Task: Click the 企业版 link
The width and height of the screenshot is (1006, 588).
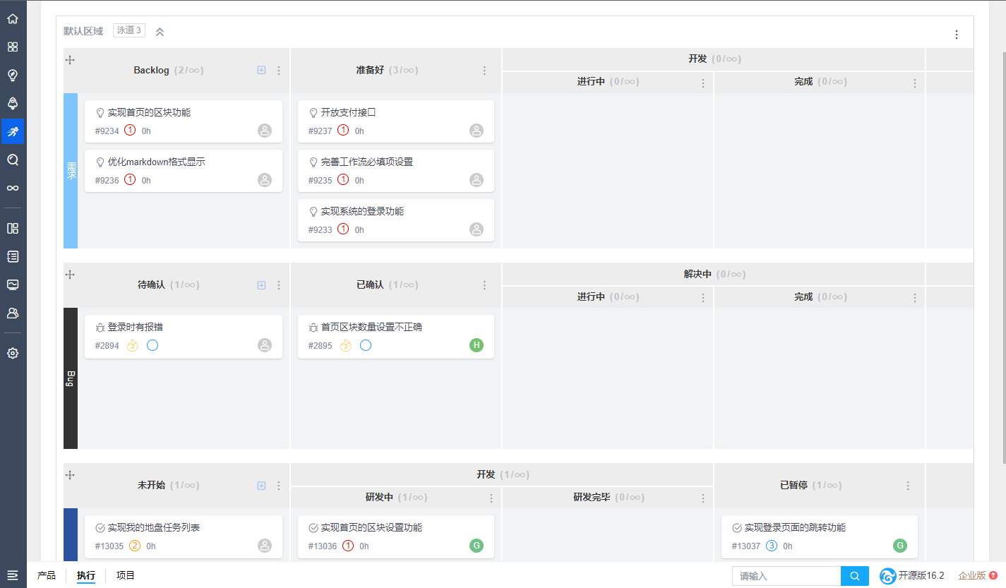Action: (972, 575)
